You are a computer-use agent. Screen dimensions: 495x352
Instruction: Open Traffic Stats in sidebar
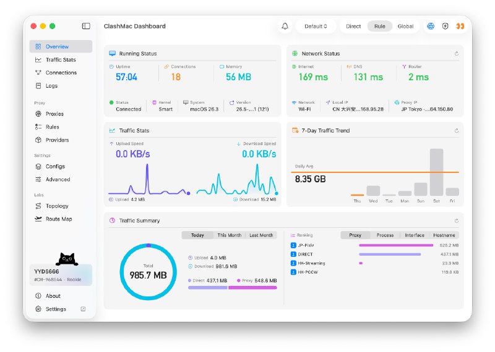[61, 60]
